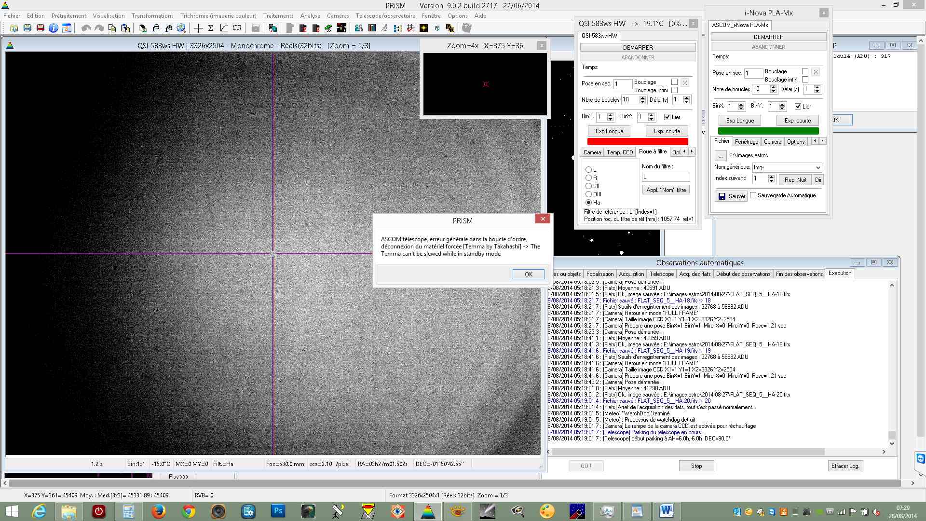
Task: Increase Nbre de boucles in QSI panel
Action: 642,97
